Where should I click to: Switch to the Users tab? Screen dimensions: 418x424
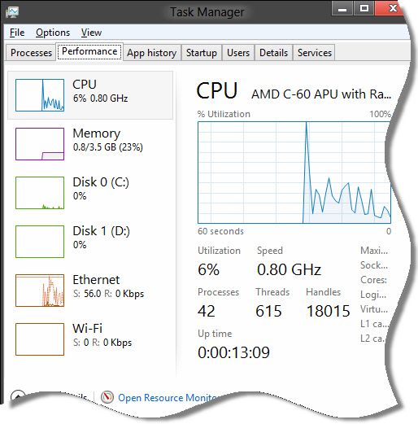pos(238,53)
